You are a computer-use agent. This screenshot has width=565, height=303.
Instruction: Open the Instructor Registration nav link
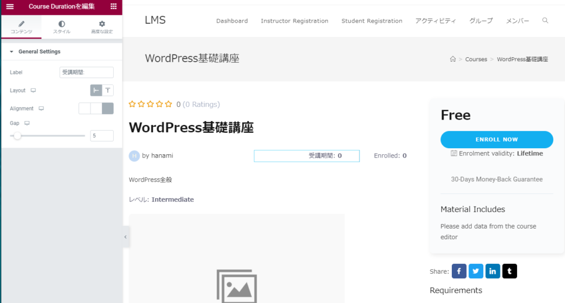(294, 21)
